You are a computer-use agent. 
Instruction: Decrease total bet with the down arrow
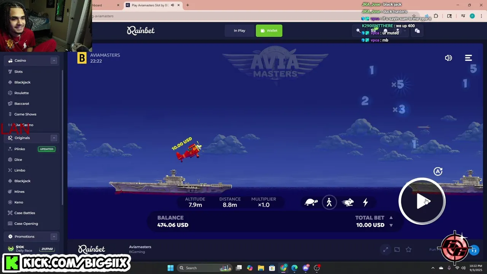[391, 225]
